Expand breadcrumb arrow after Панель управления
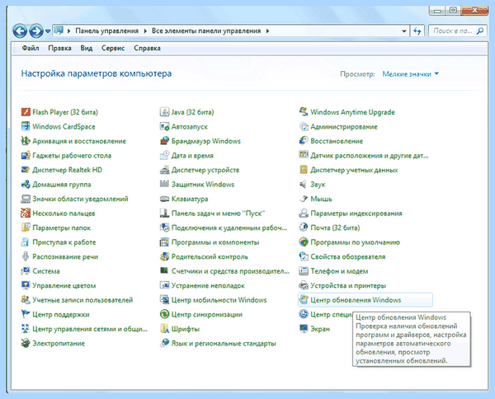 tap(145, 31)
